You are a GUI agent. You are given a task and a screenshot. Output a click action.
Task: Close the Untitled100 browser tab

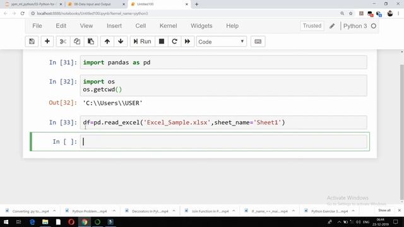187,4
